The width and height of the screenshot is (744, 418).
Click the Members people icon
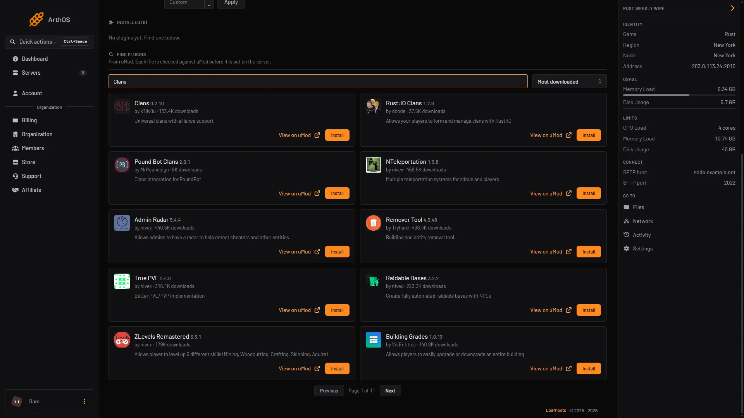coord(15,148)
